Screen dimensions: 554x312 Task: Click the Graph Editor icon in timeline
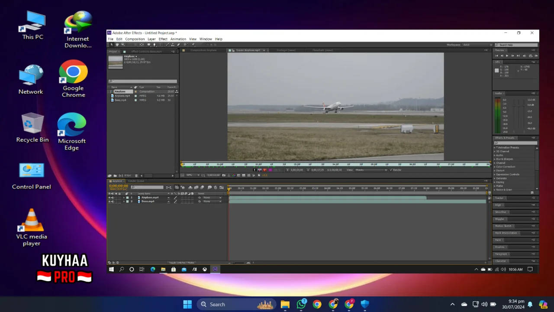click(x=221, y=187)
